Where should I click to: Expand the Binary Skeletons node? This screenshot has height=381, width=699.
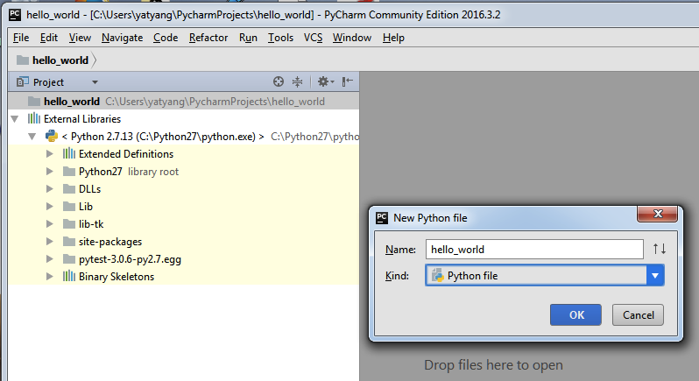click(x=49, y=276)
